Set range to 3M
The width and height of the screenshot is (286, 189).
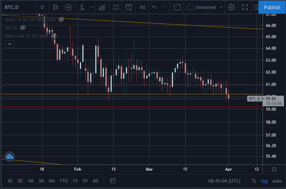pos(41,181)
